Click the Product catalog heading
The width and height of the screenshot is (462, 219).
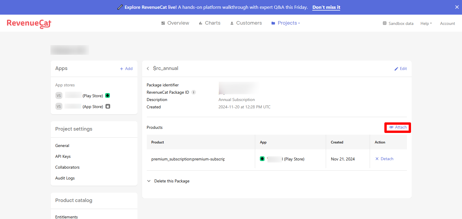[x=74, y=200]
